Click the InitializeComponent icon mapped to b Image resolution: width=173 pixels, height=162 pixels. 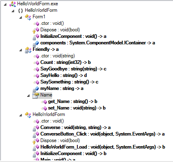click(36, 154)
